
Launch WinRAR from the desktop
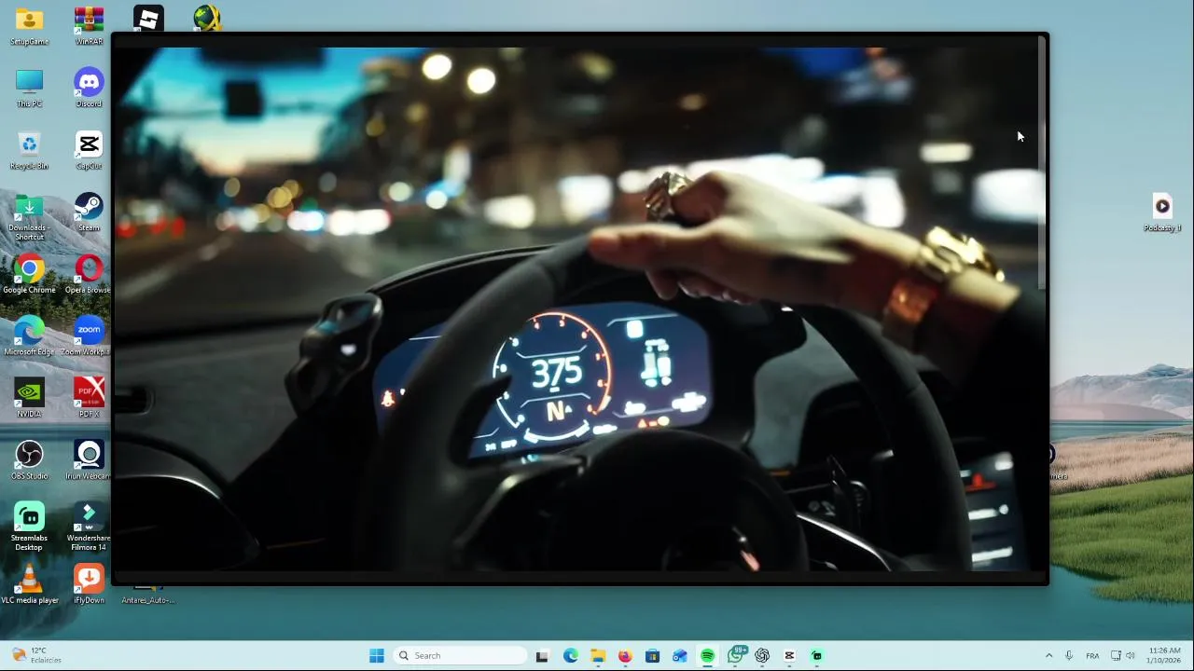point(89,26)
